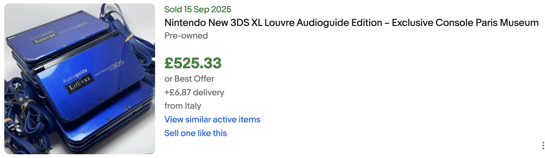Viewport: 545px width, 158px height.
Task: Click the or Best Offer text
Action: point(189,78)
